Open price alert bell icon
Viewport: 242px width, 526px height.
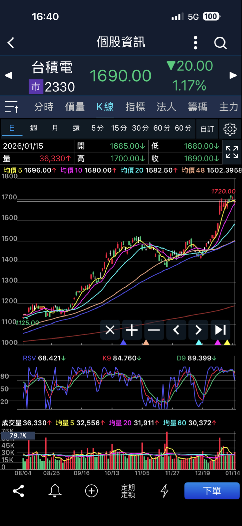55,491
